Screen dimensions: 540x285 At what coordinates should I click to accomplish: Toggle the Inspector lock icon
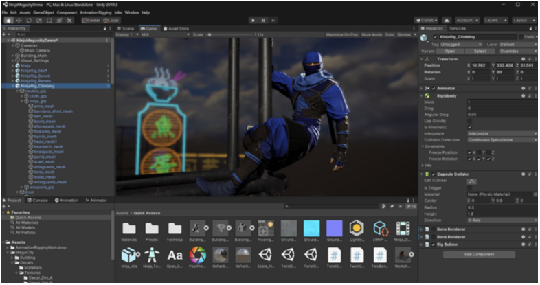(x=530, y=28)
